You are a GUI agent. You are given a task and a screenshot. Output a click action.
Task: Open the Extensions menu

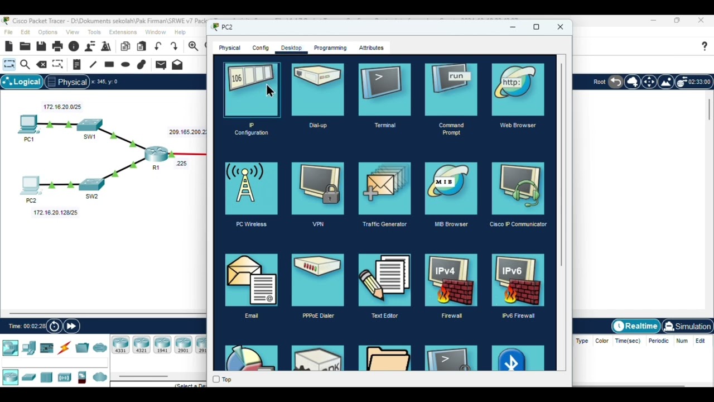pyautogui.click(x=123, y=32)
